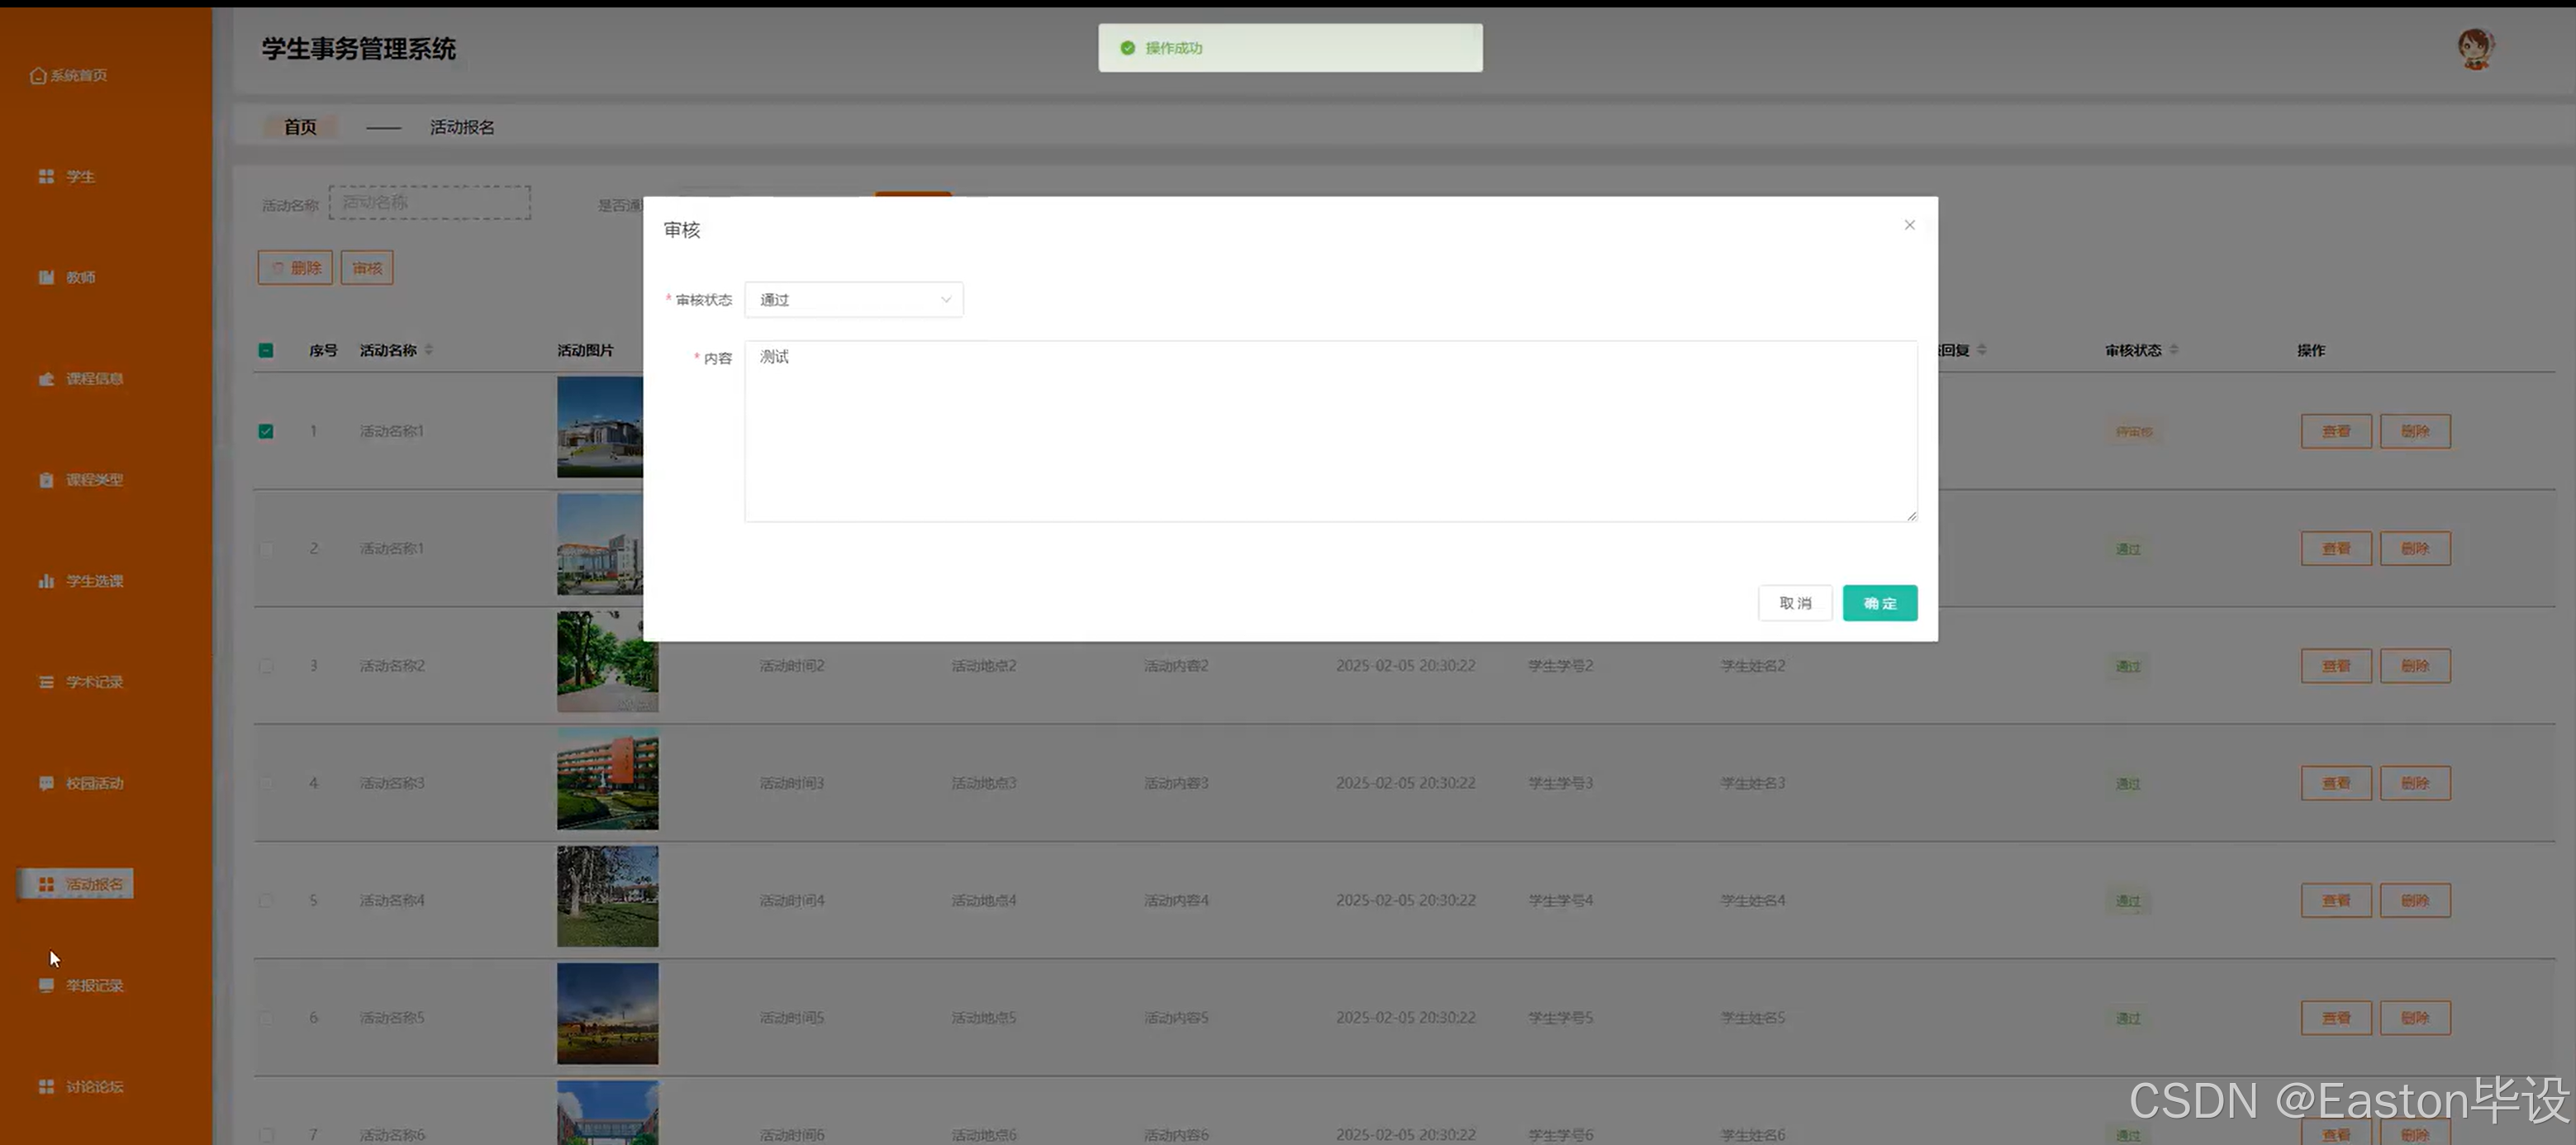Click the 活动时间2 cell
This screenshot has width=2576, height=1145.
tap(792, 666)
